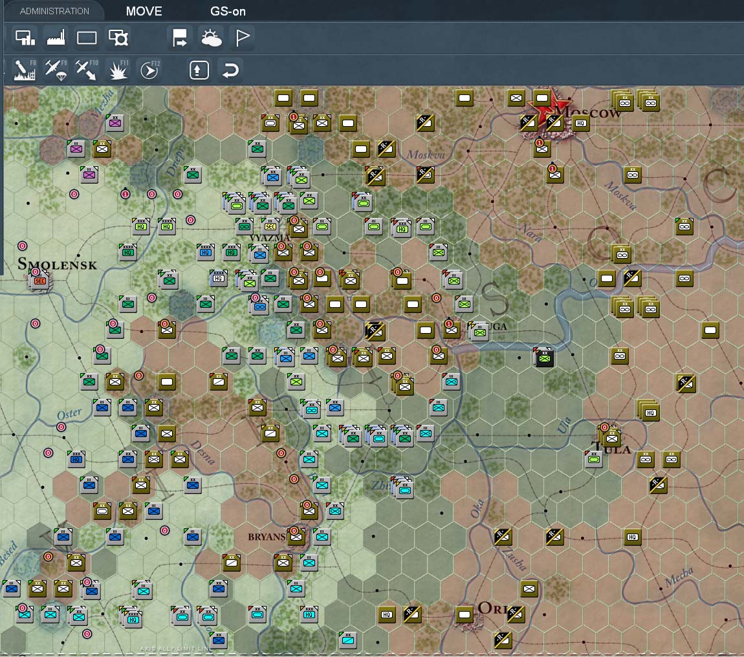Select the Soviet counter on Tula city

click(611, 438)
